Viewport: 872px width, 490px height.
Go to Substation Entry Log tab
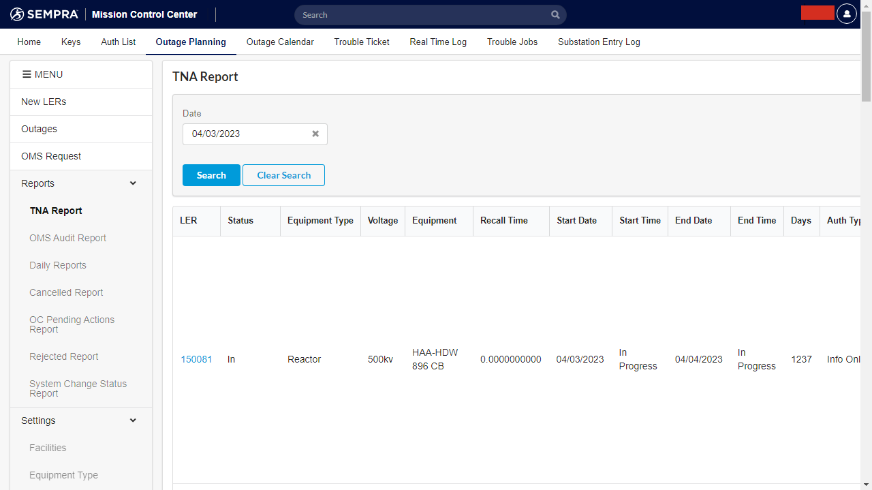coord(599,42)
